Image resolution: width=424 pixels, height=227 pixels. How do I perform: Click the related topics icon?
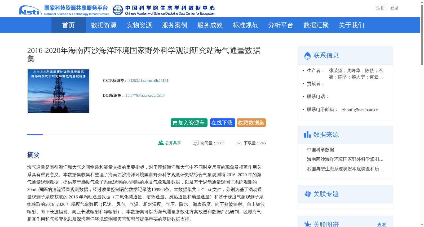307,194
